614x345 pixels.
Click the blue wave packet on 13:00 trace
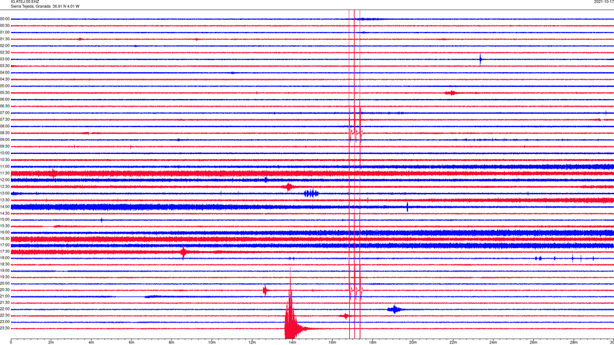[311, 193]
